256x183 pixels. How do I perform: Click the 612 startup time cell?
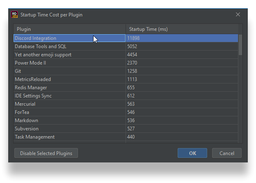[182, 96]
